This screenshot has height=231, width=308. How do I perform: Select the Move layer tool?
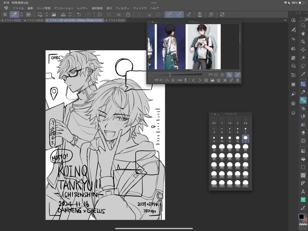[303, 50]
